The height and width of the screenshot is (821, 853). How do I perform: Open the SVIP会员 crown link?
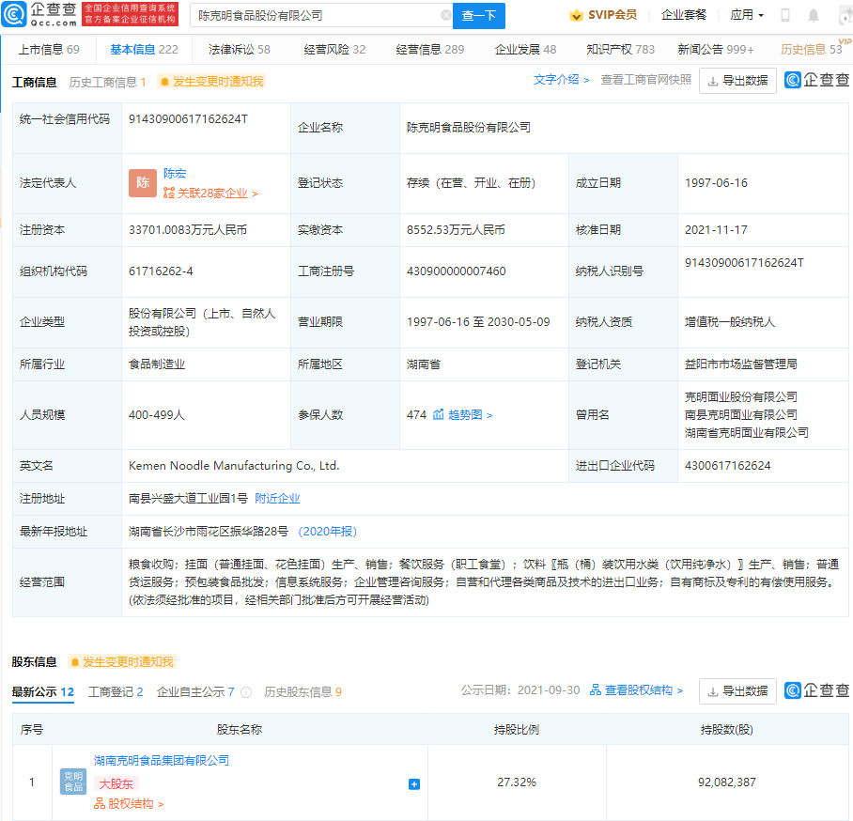click(603, 15)
